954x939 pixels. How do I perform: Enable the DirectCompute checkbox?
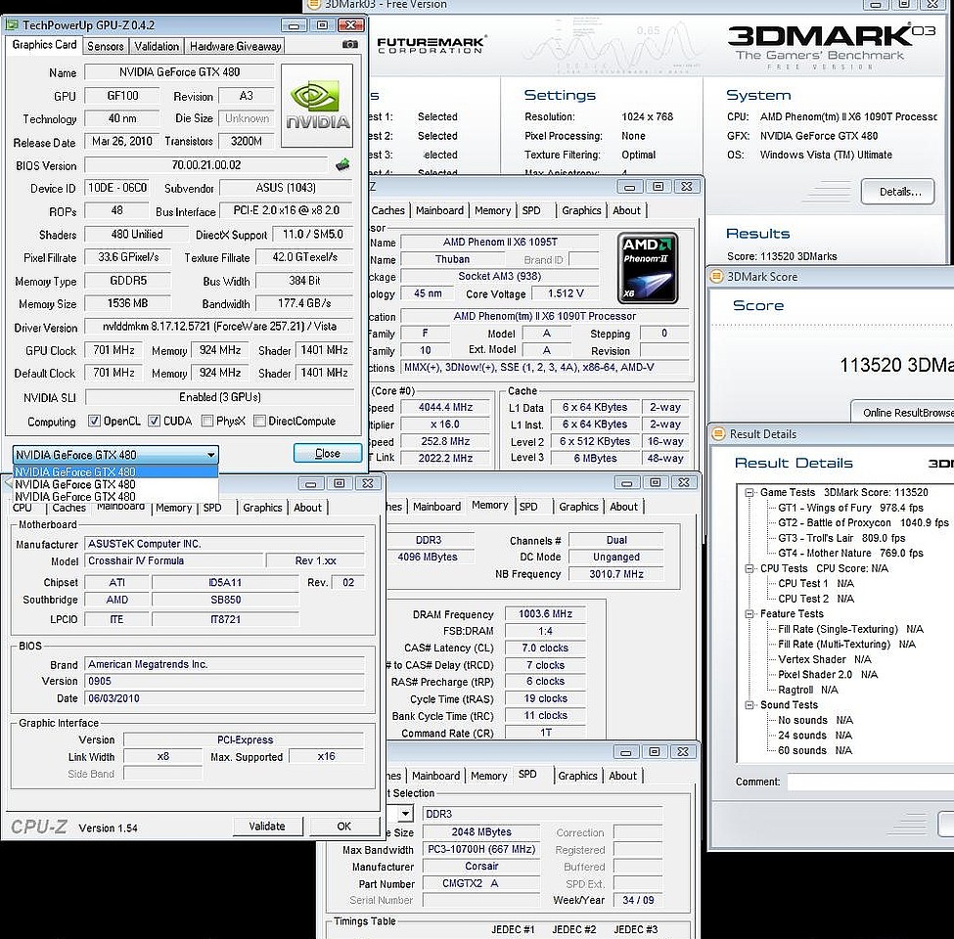pos(259,421)
